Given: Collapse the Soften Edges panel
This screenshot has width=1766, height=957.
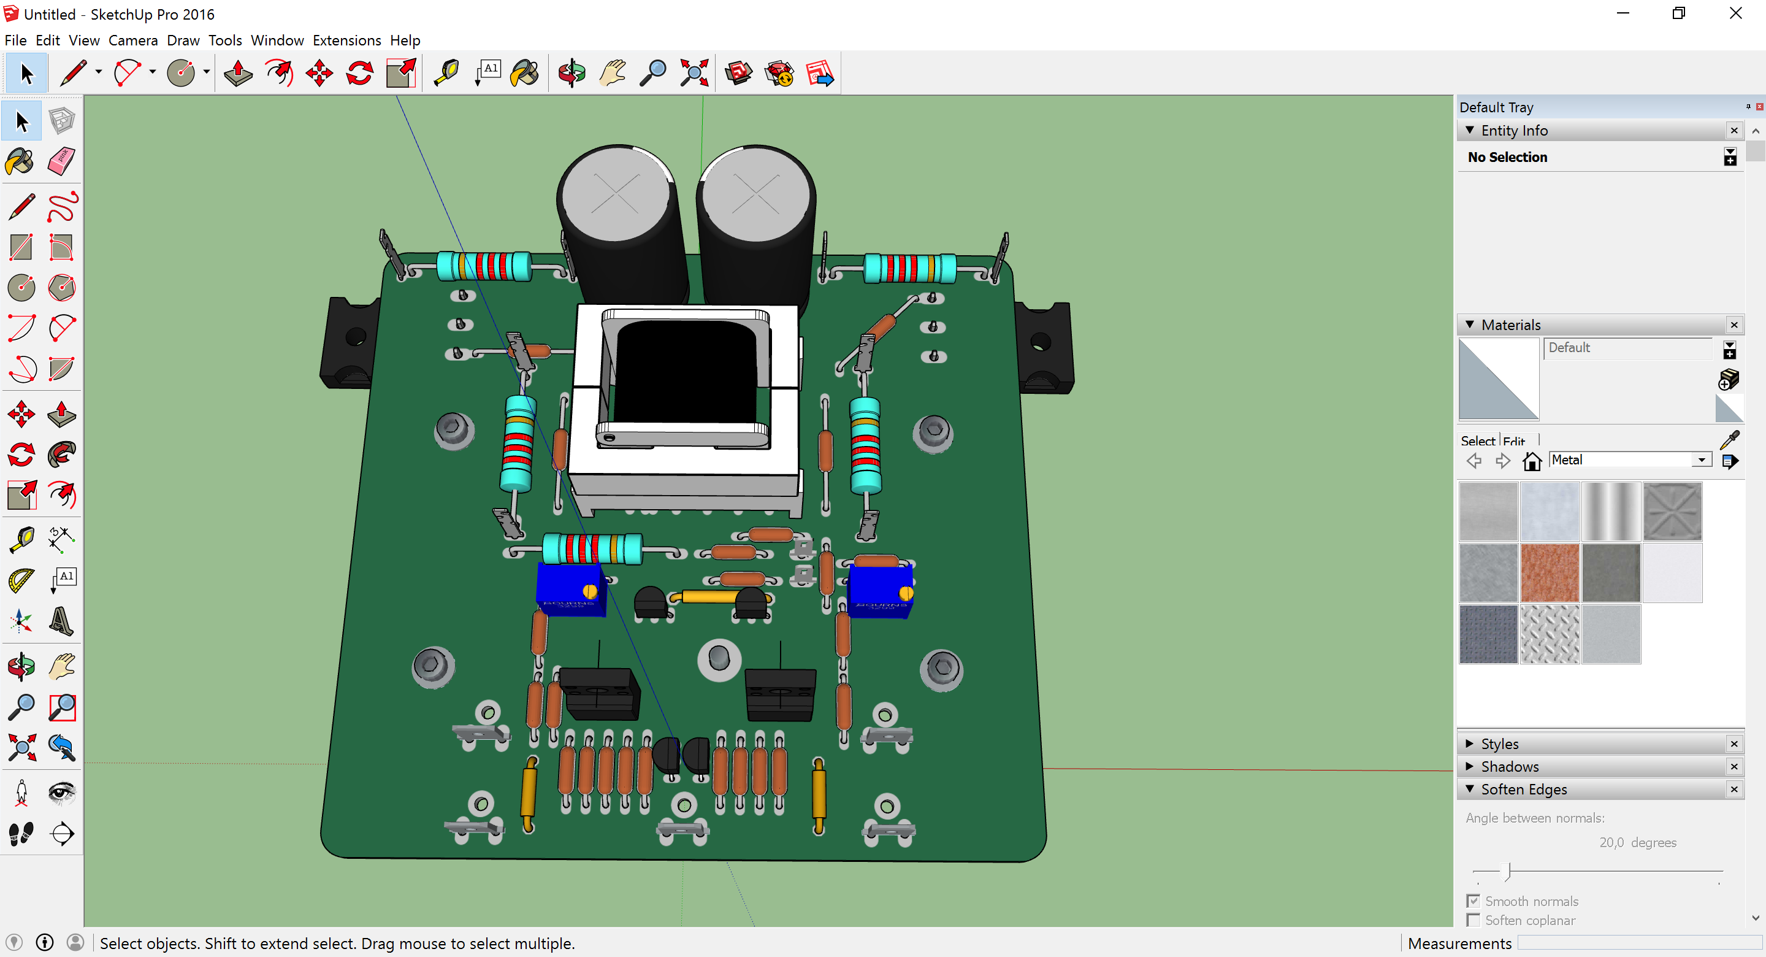Looking at the screenshot, I should (x=1470, y=789).
